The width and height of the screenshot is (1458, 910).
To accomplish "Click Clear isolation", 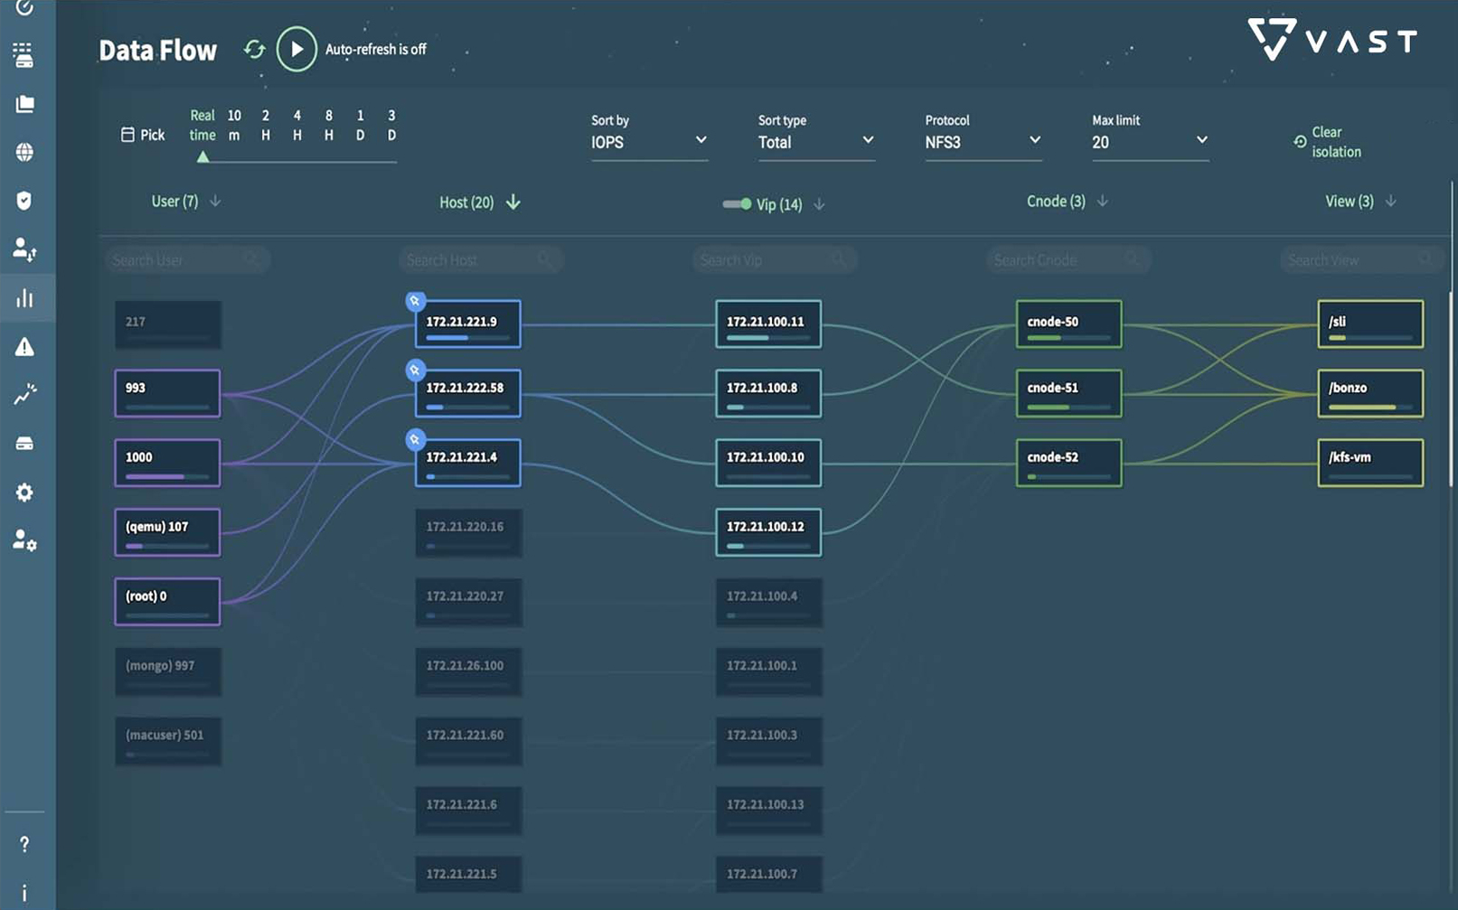I will click(1327, 142).
